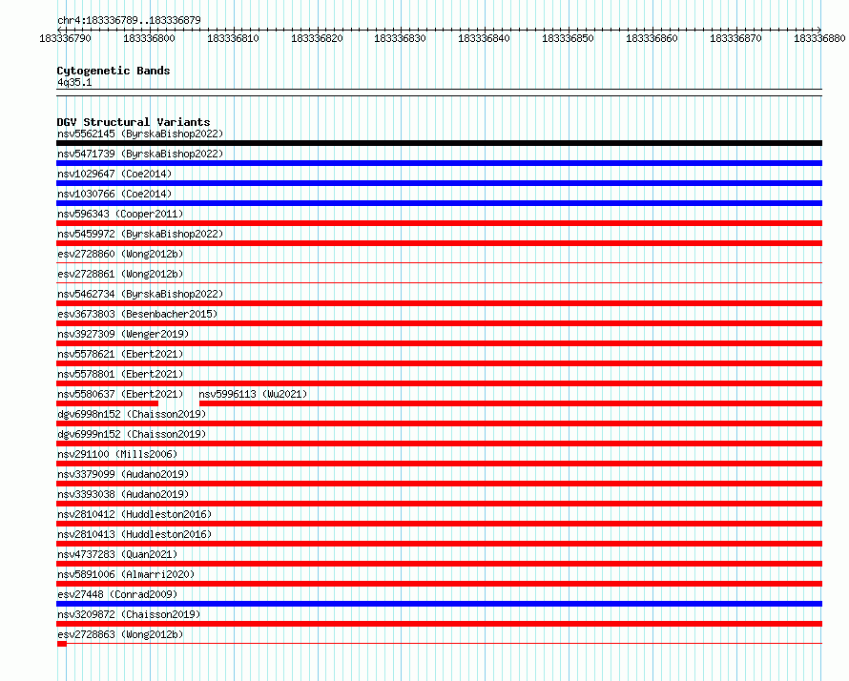Viewport: 849px width, 681px height.
Task: Open the nsv3209872 (Chaisson2019) label
Action: [129, 614]
